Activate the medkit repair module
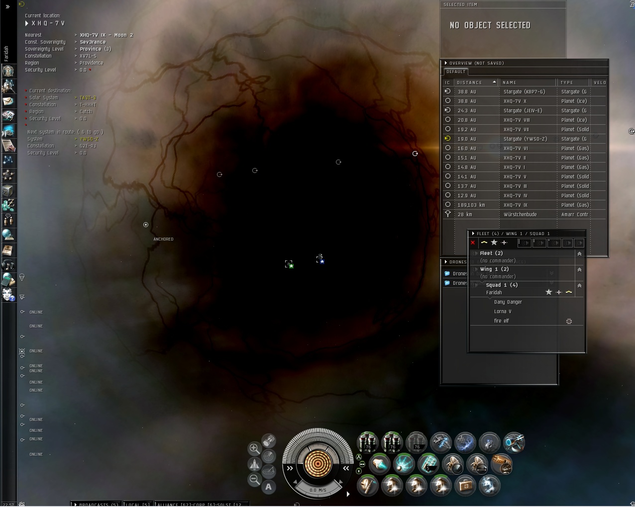The width and height of the screenshot is (635, 507). (465, 485)
